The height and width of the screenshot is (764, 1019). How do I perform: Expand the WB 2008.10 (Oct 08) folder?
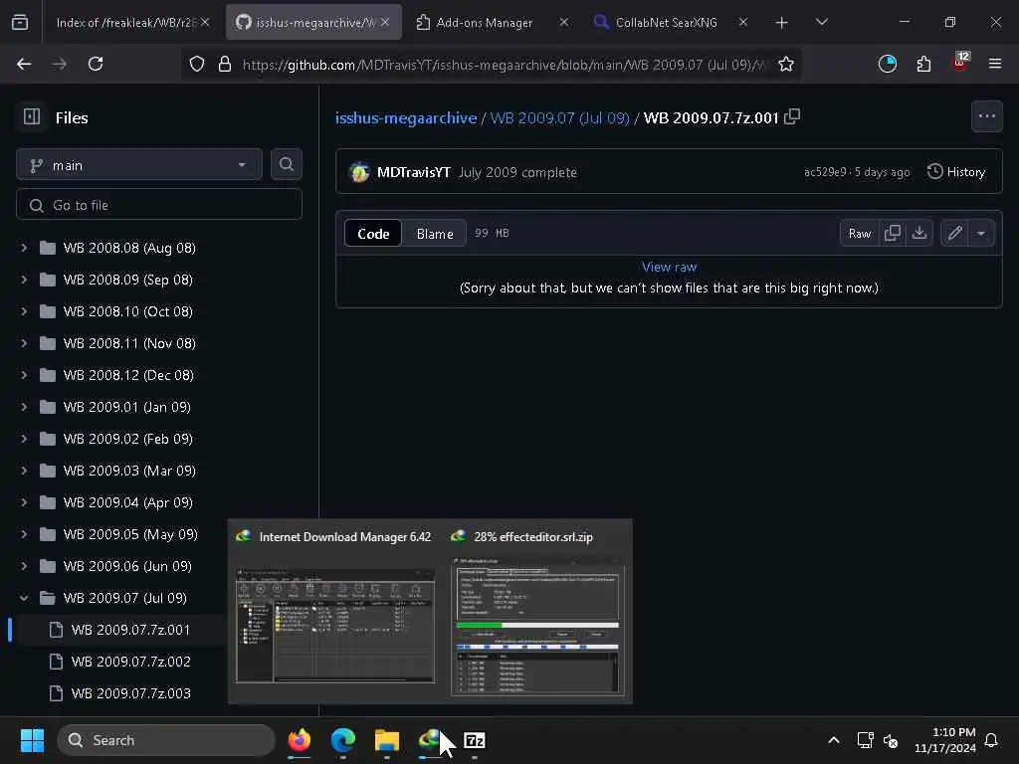click(x=24, y=311)
